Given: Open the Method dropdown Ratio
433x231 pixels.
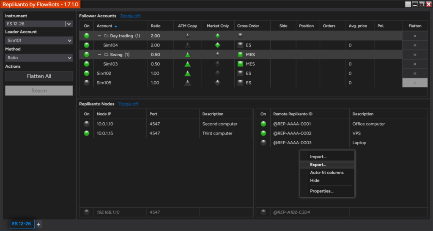Looking at the screenshot, I should point(39,58).
